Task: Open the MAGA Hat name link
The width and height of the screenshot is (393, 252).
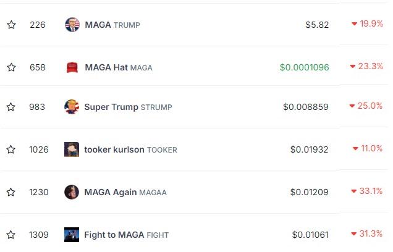Action: 118,67
